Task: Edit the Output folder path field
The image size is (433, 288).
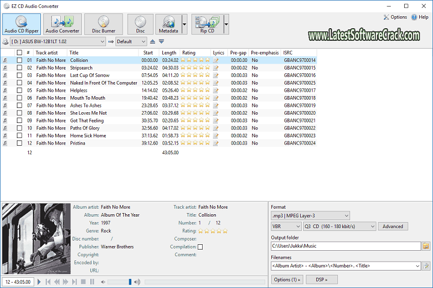Action: click(345, 246)
